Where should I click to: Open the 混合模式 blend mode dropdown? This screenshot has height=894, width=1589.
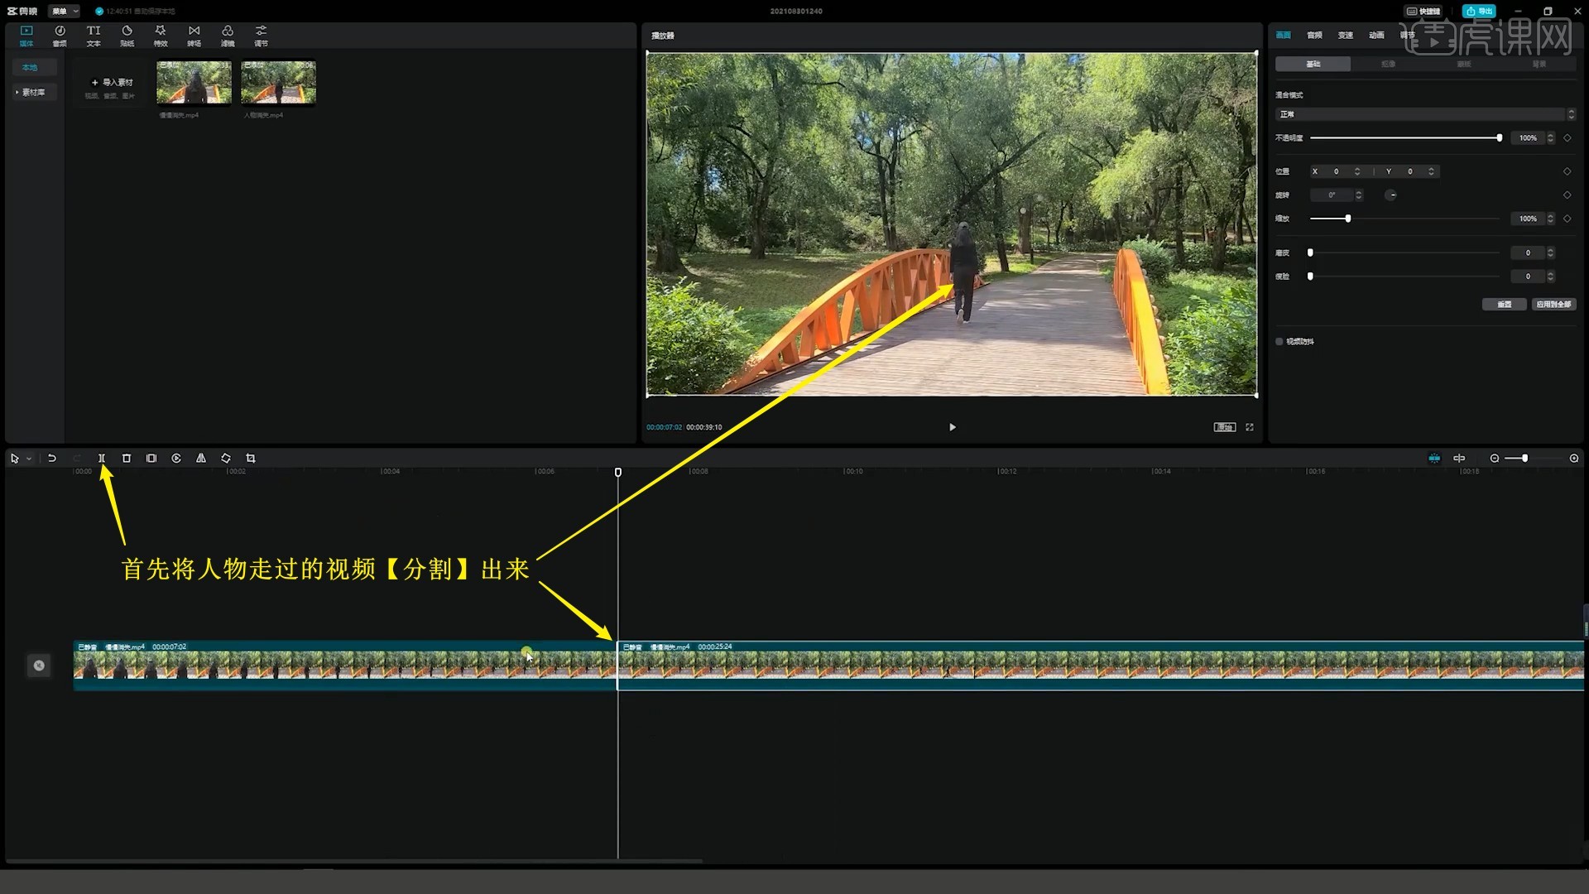click(1425, 114)
